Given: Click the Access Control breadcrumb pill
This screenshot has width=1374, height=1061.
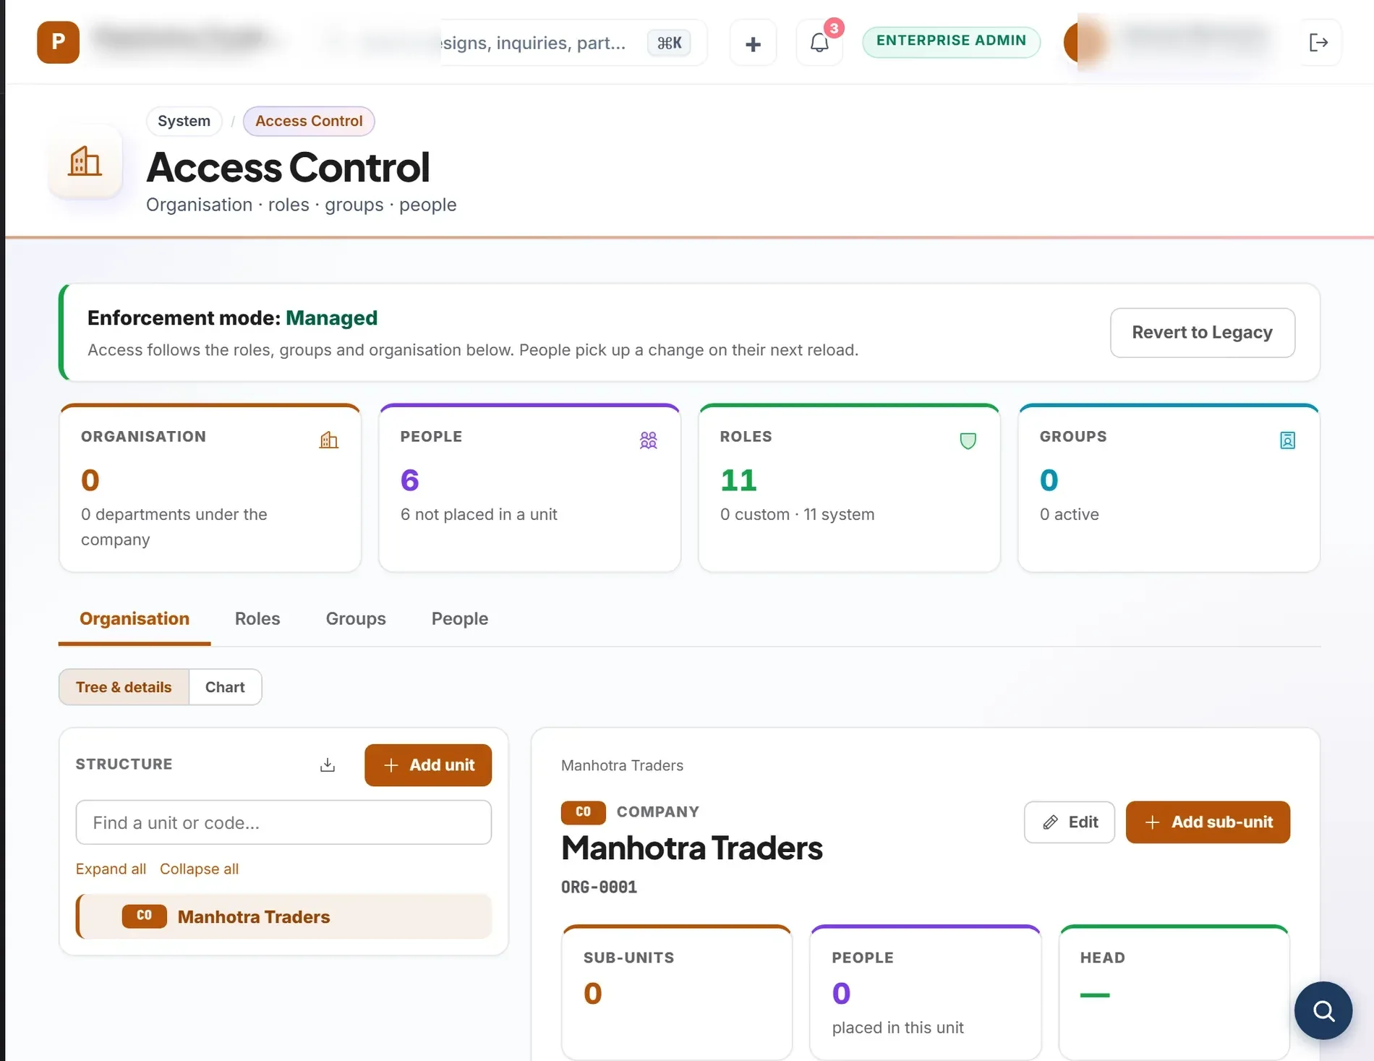Looking at the screenshot, I should (x=309, y=121).
